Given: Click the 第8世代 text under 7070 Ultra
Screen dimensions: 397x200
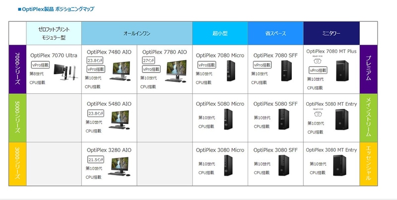Looking at the screenshot, I should [x=36, y=74].
